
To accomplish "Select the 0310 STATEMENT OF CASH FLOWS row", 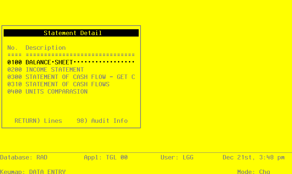I will [x=58, y=84].
